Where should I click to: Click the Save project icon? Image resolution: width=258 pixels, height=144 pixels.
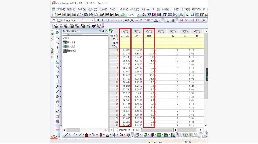(x=112, y=15)
